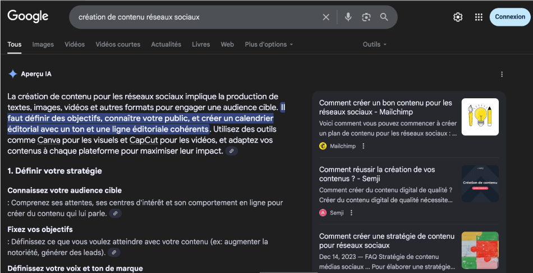Click 'Connaissez votre audience cible' text

[x=65, y=190]
